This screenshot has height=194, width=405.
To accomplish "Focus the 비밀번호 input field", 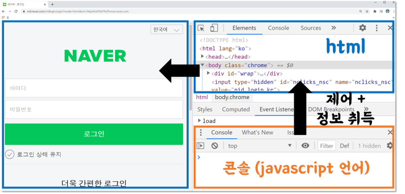I will click(x=94, y=110).
